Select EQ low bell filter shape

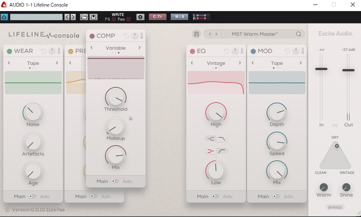click(x=210, y=151)
